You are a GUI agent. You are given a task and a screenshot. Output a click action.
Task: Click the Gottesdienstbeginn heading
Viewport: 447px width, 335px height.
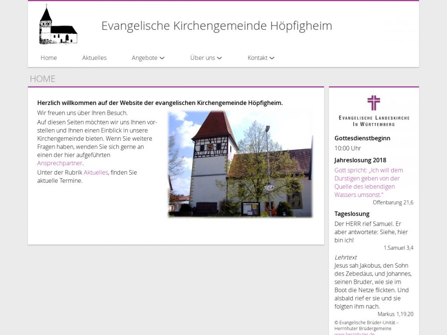click(x=362, y=138)
